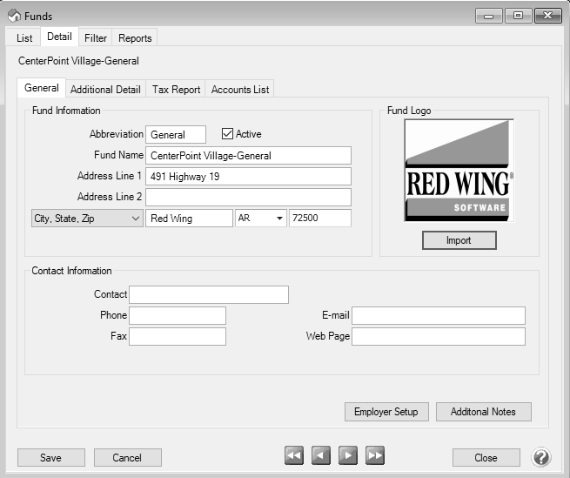
Task: Open Employer Setup
Action: pyautogui.click(x=386, y=412)
